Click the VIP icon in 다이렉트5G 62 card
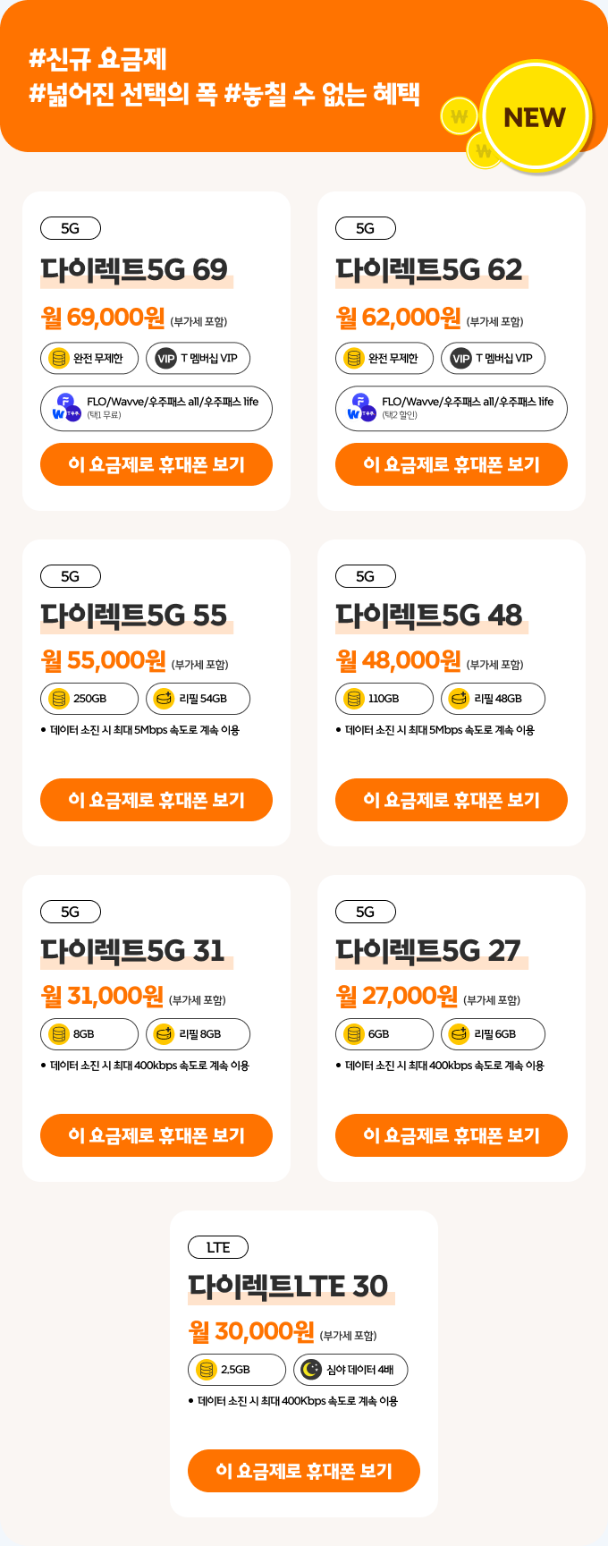Image resolution: width=608 pixels, height=1546 pixels. [461, 359]
